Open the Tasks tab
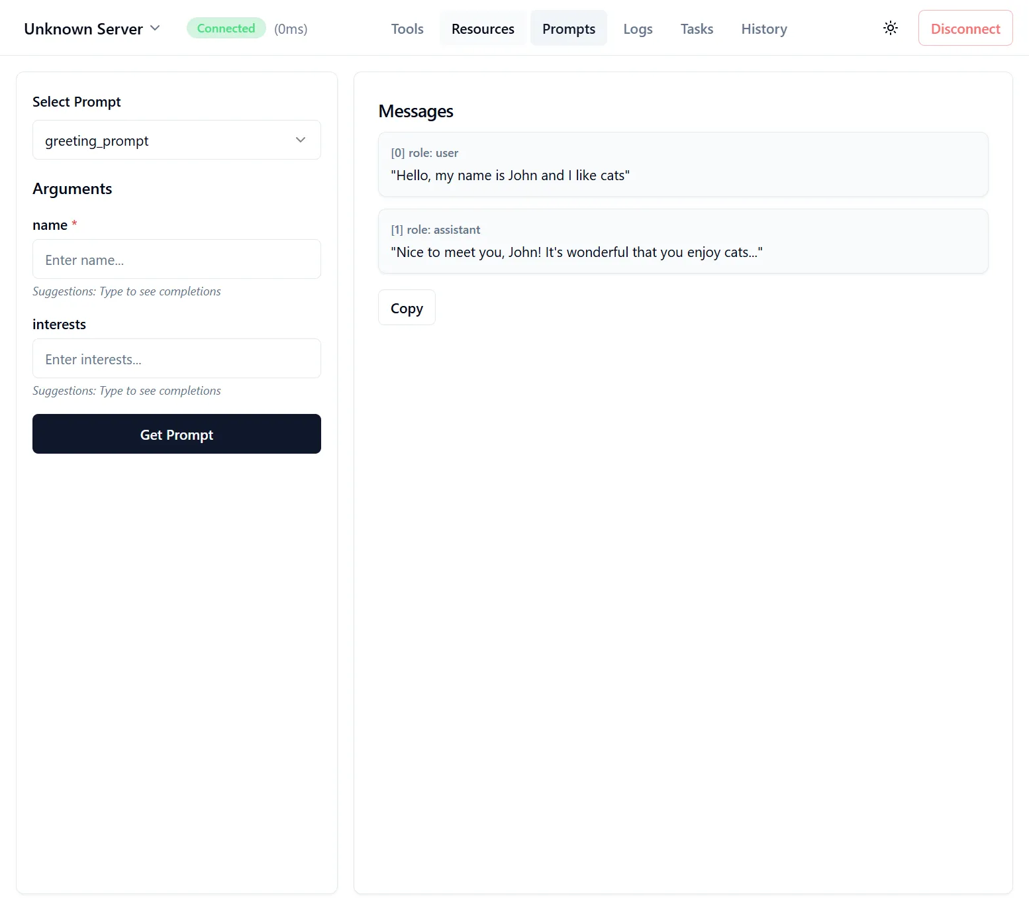 click(x=697, y=28)
